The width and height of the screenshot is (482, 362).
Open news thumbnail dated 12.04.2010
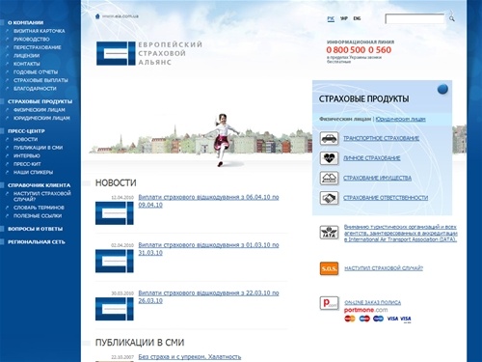coord(115,213)
